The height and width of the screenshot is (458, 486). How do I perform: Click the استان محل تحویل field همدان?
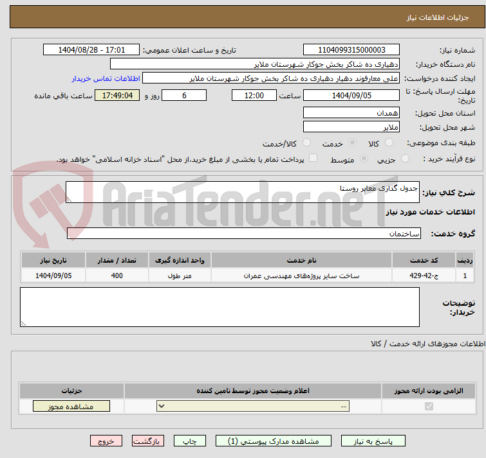point(351,112)
